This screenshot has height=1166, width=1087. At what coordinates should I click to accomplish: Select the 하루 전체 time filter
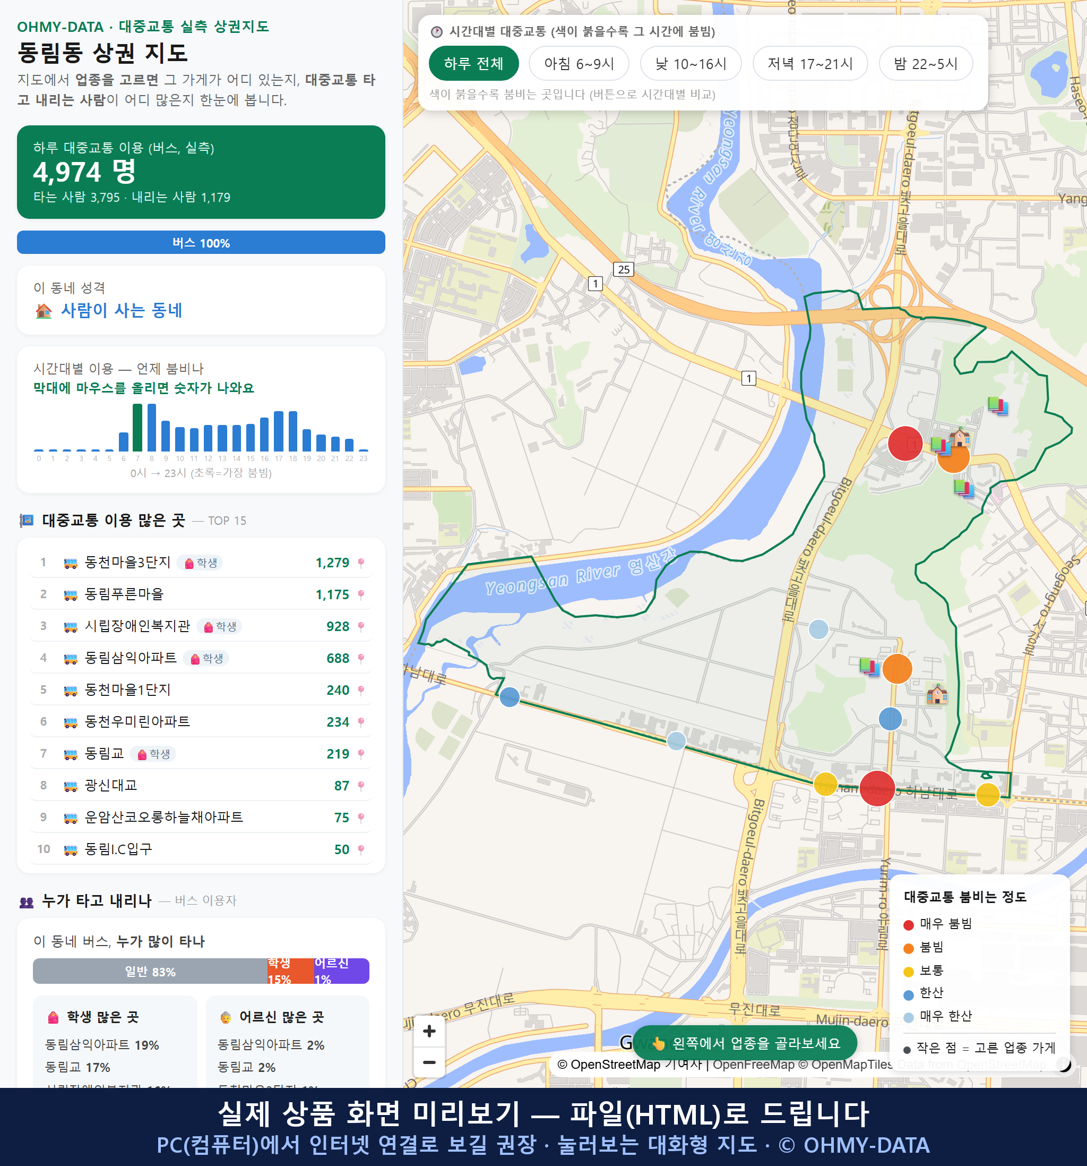[x=473, y=63]
